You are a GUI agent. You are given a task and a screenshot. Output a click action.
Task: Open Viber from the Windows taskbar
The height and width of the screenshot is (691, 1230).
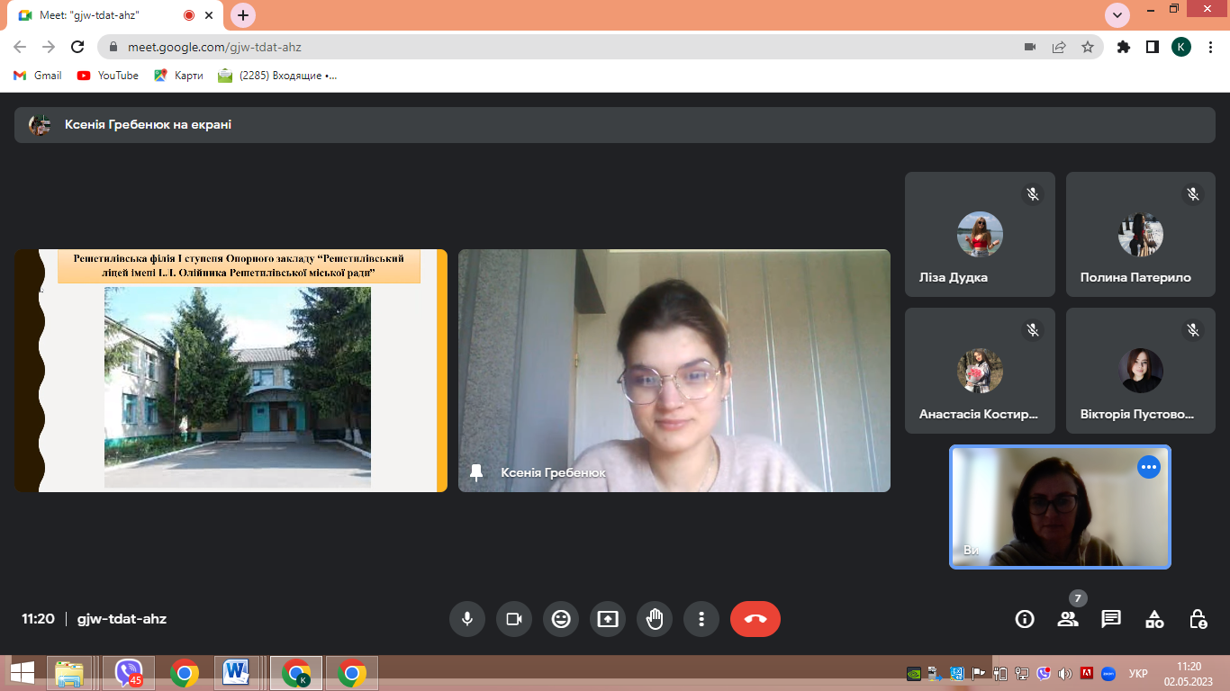[x=129, y=673]
